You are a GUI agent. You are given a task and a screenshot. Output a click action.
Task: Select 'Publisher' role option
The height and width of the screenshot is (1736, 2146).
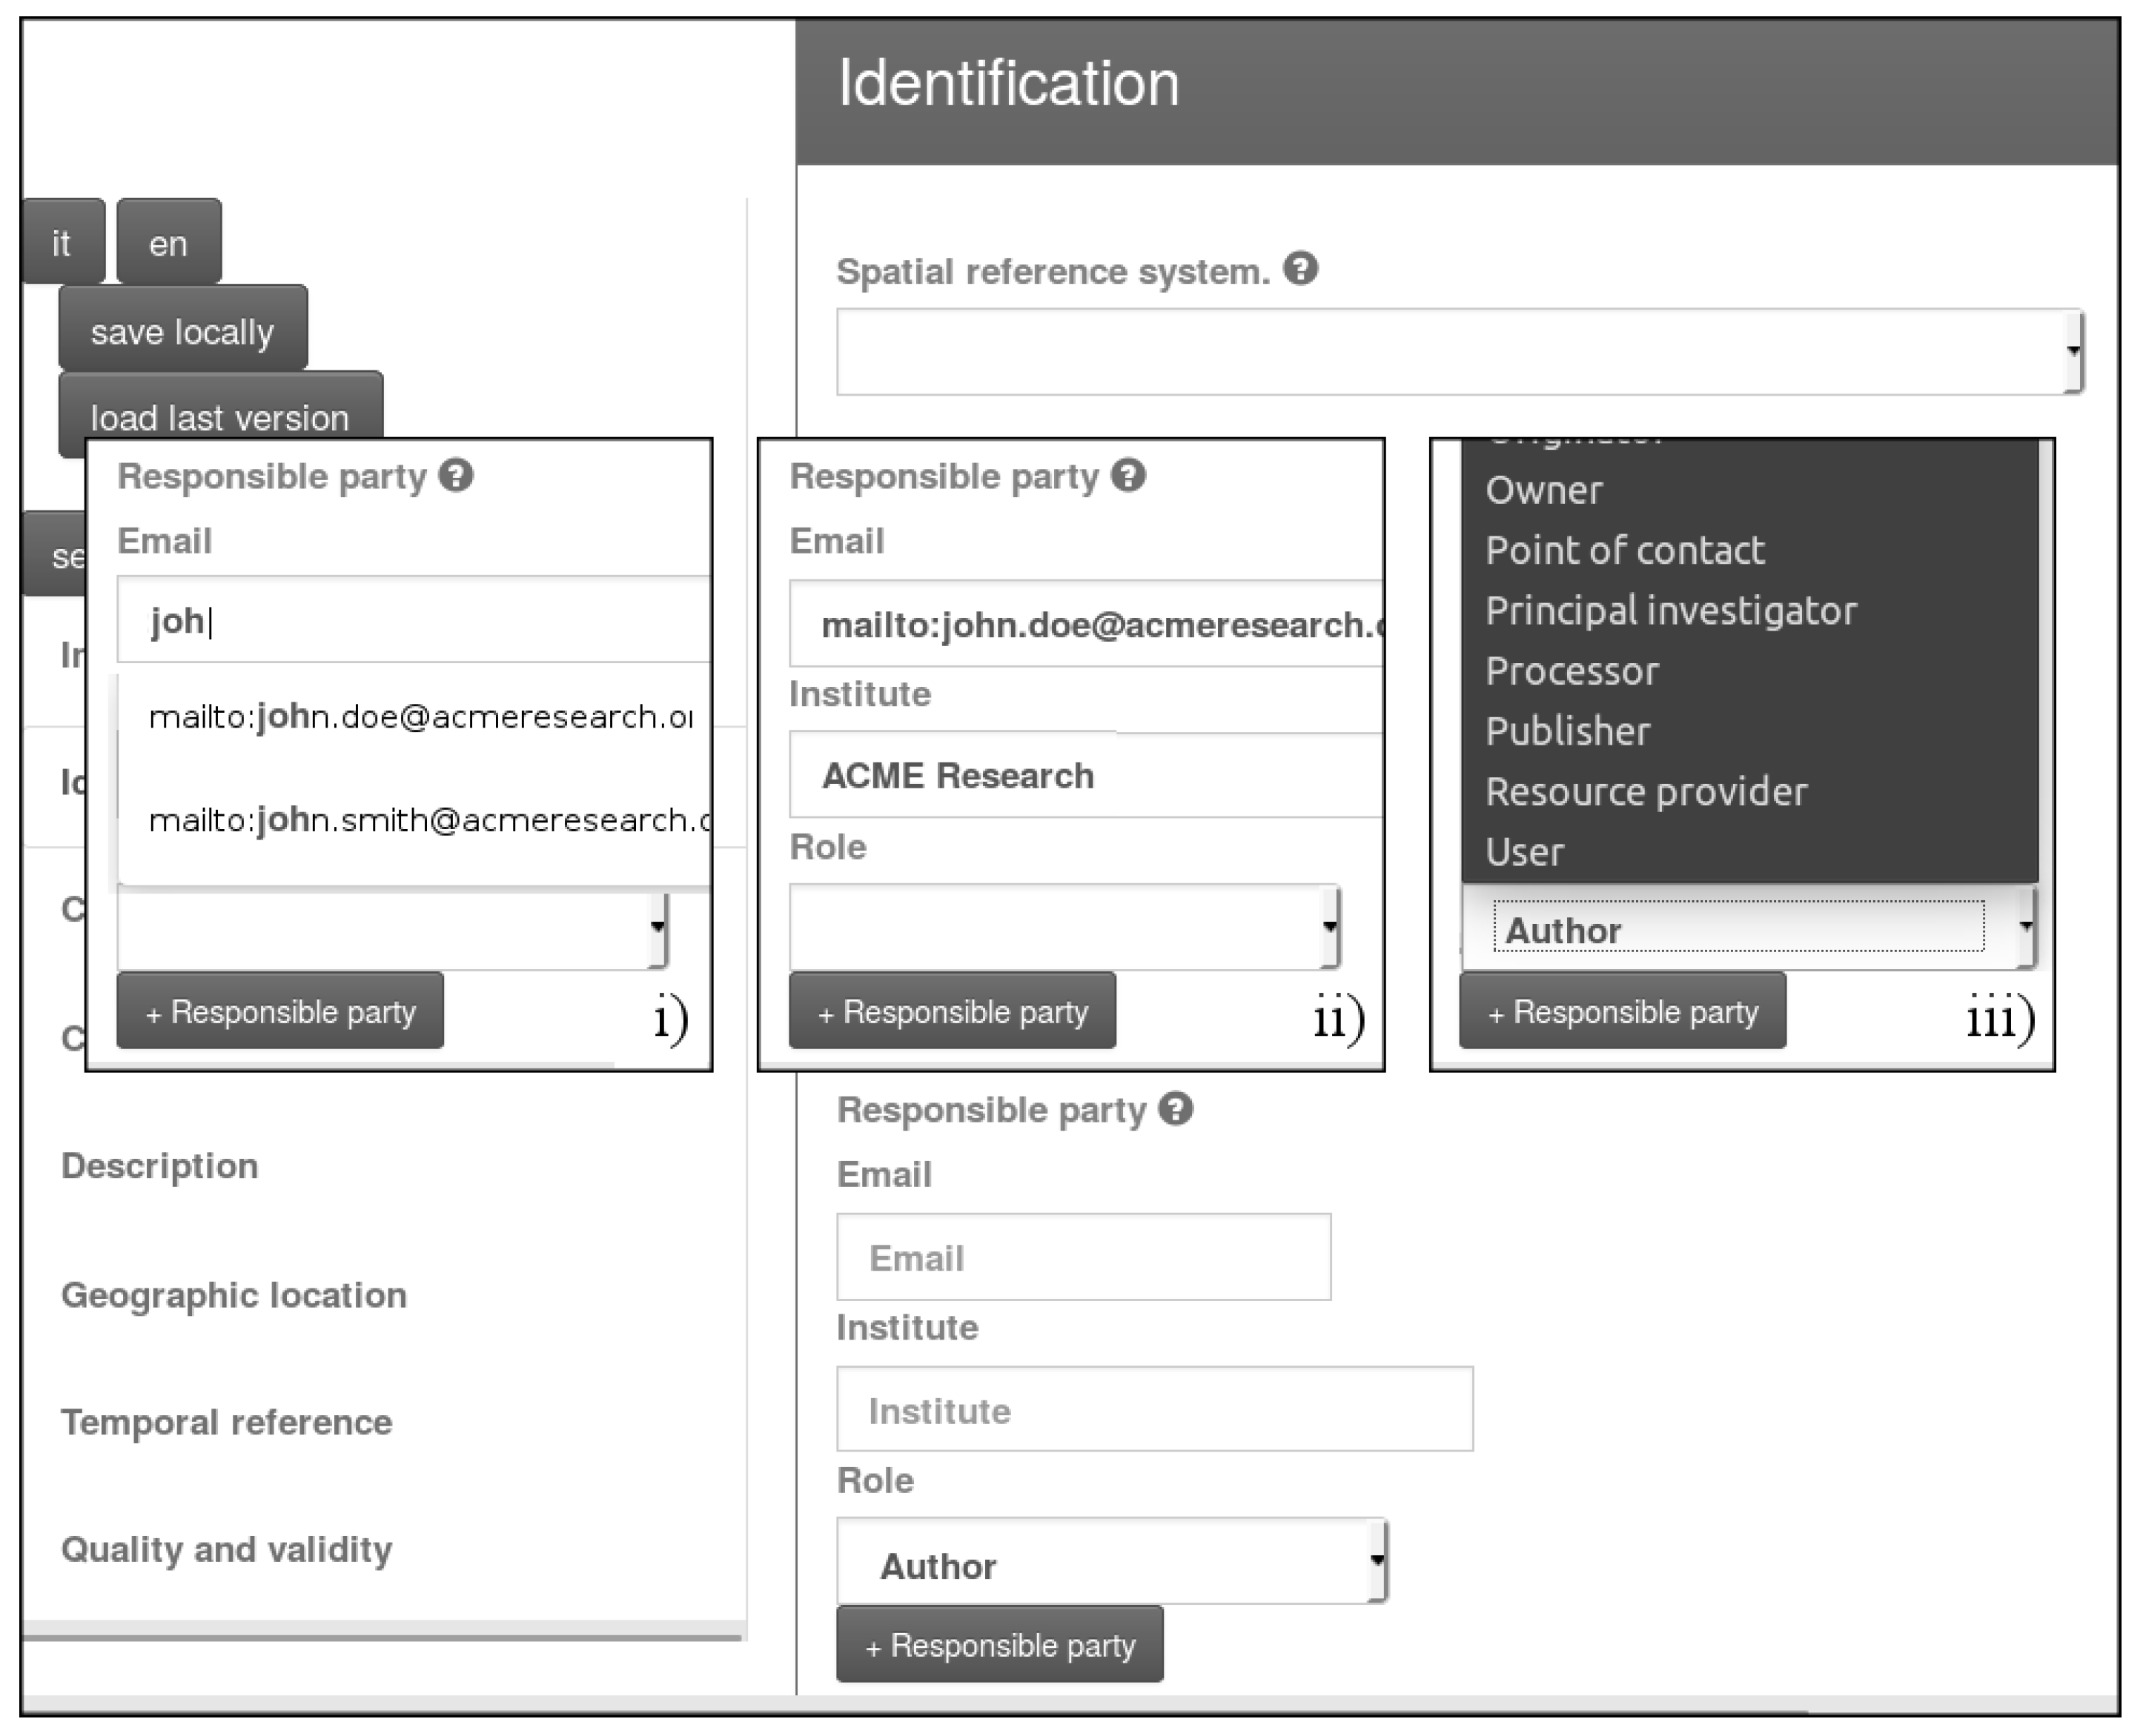coord(1749,731)
